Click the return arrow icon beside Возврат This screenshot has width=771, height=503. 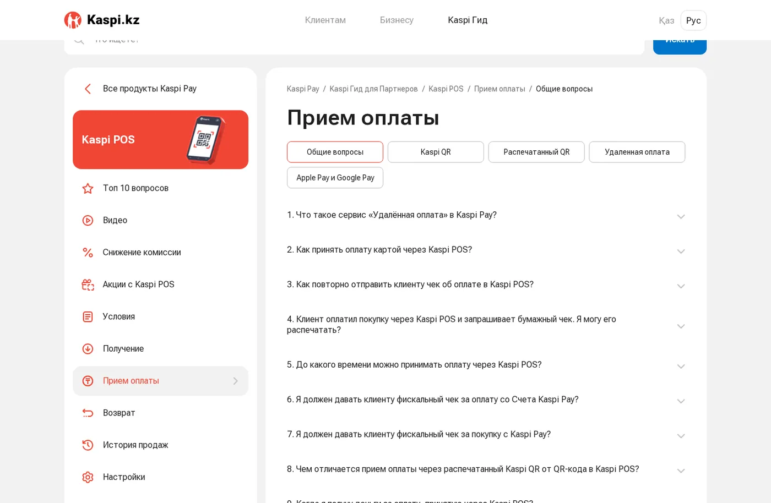tap(88, 413)
